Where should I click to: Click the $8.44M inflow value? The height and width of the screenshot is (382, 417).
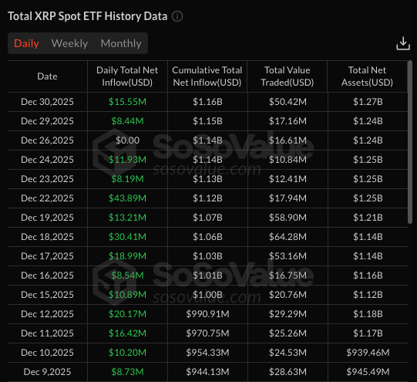coord(127,121)
